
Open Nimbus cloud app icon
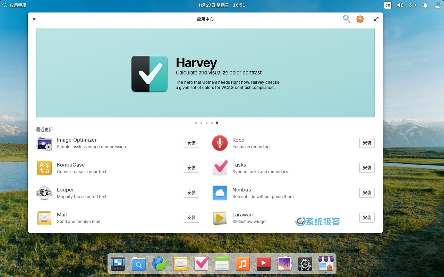pyautogui.click(x=220, y=193)
